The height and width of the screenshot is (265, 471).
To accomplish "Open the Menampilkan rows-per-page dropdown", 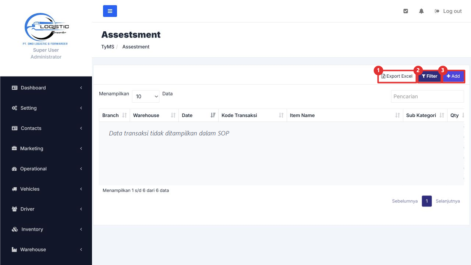I will [x=146, y=96].
